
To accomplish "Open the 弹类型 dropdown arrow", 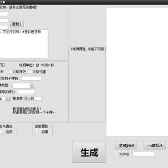I will [32, 86].
